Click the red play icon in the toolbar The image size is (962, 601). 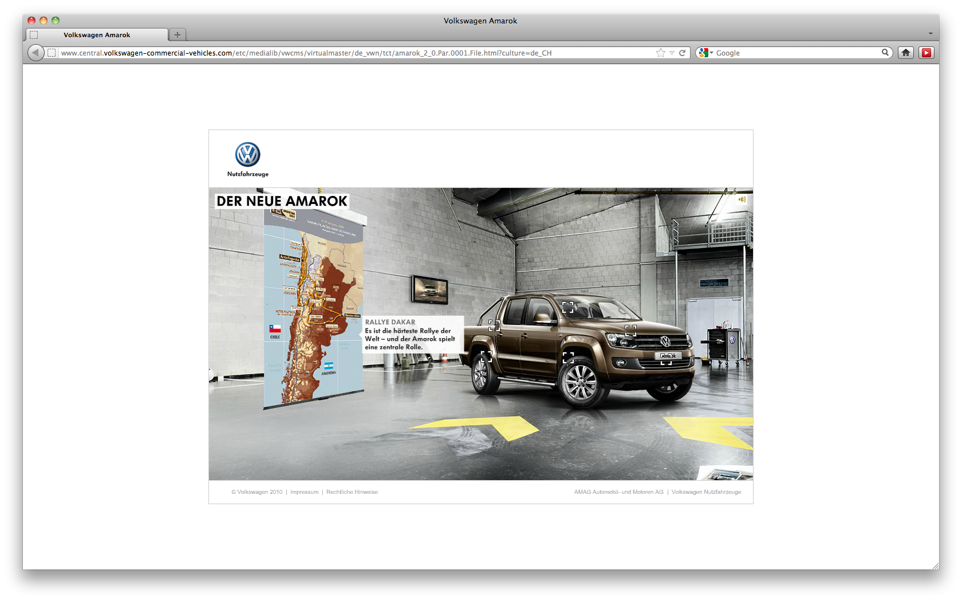point(926,53)
